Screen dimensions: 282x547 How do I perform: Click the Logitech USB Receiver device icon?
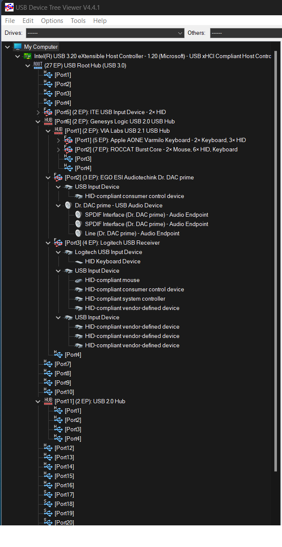[58, 243]
